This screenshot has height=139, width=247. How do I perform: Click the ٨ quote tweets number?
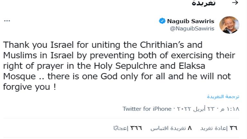tap(190, 128)
